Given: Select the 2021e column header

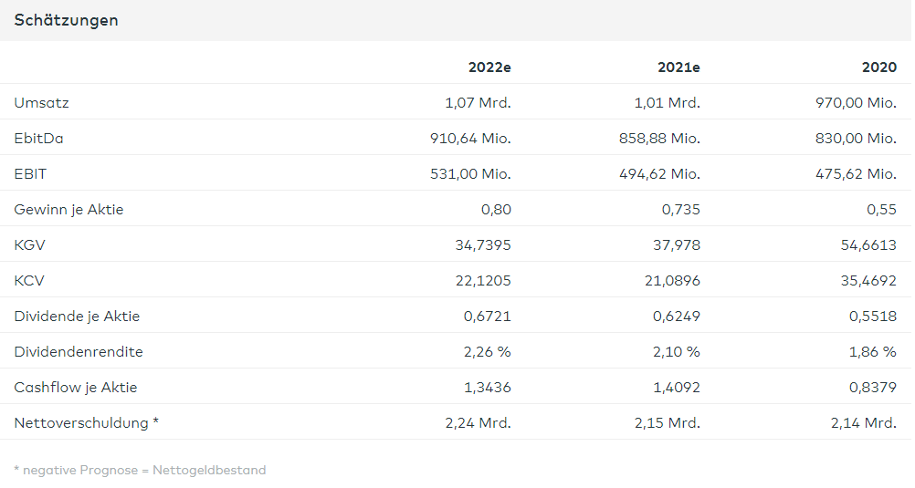Looking at the screenshot, I should (x=678, y=67).
